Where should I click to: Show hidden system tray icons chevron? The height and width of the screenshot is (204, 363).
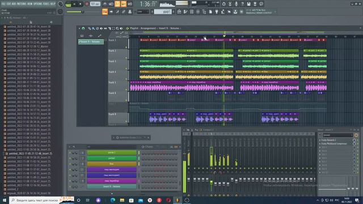(318, 200)
